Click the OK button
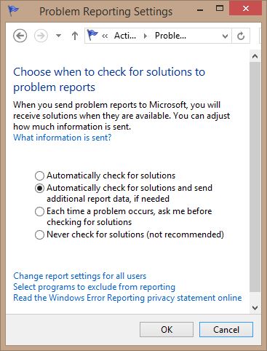The width and height of the screenshot is (267, 351). 167,330
